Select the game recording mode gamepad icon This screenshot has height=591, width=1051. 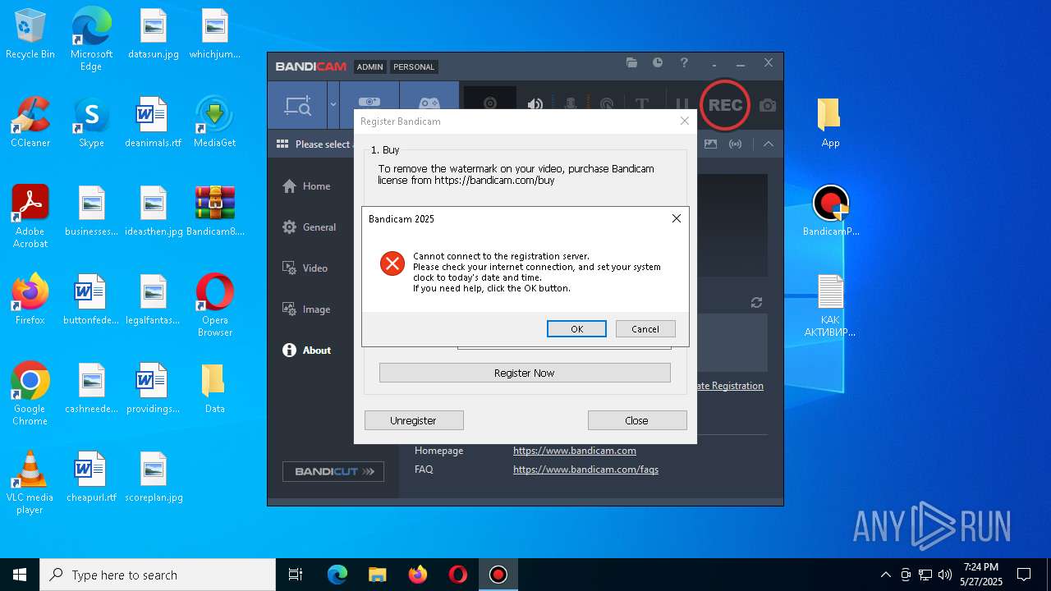[x=429, y=103]
